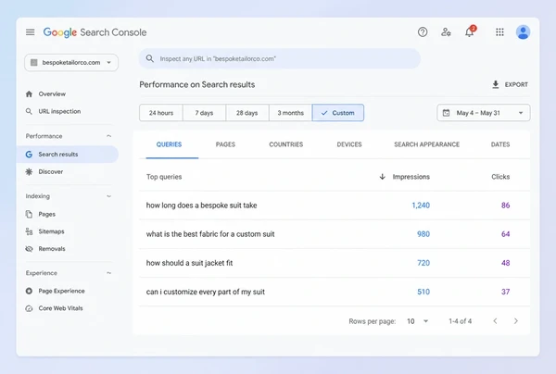Click the 720 impressions value
556x374 pixels.
[423, 263]
